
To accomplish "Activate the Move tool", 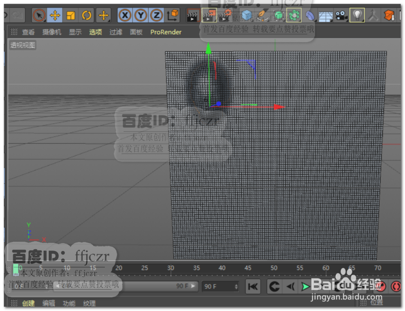I will tap(55, 15).
